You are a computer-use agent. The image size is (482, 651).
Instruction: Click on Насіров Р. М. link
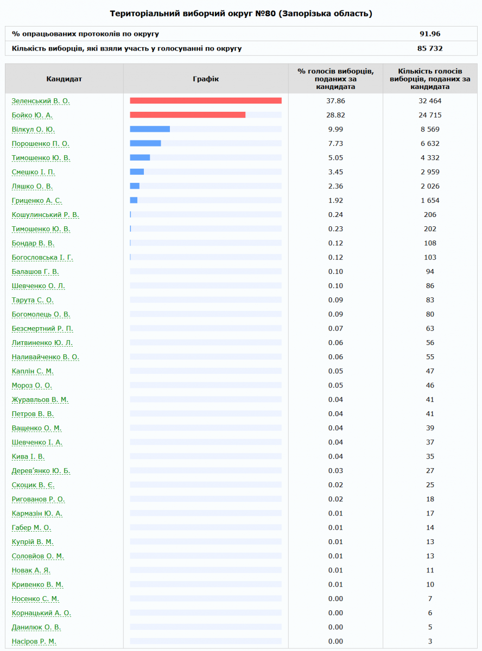point(34,641)
